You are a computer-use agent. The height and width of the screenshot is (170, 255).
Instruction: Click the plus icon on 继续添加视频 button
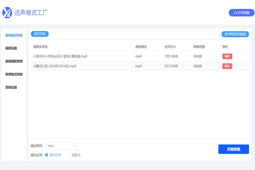[x=226, y=34]
